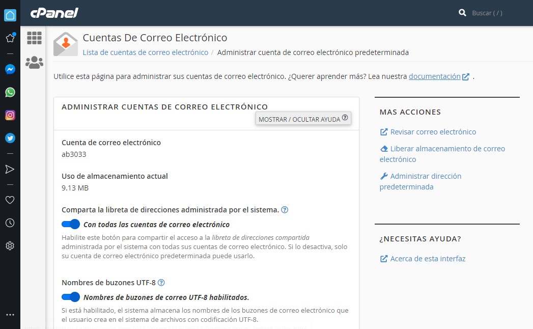Toggle shared address book for all accounts
The width and height of the screenshot is (533, 329).
71,224
